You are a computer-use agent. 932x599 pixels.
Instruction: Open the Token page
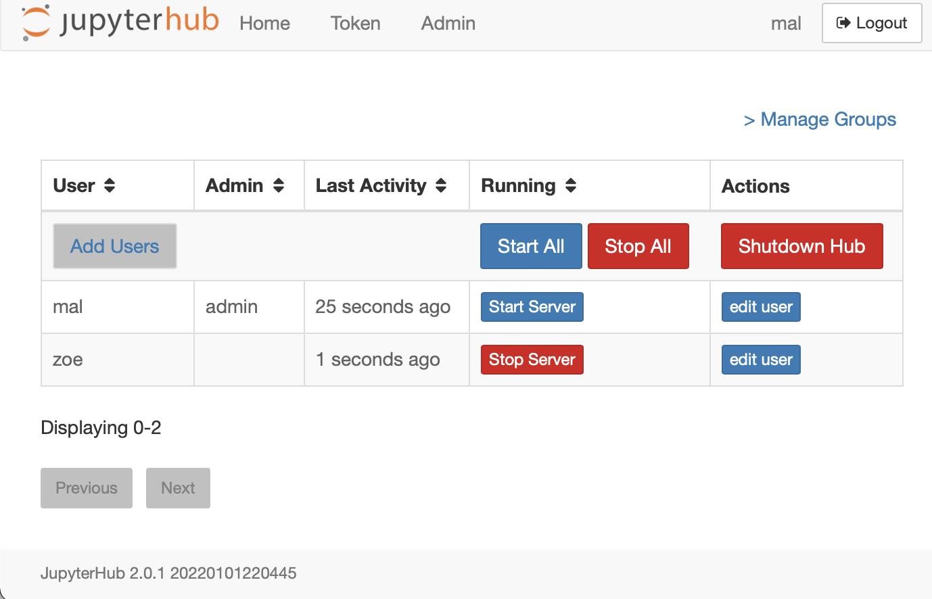click(355, 23)
